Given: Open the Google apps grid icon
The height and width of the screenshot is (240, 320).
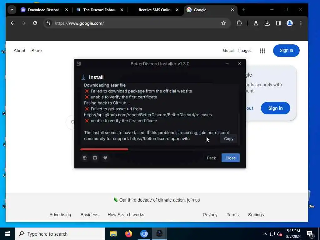Looking at the screenshot, I should pos(262,51).
